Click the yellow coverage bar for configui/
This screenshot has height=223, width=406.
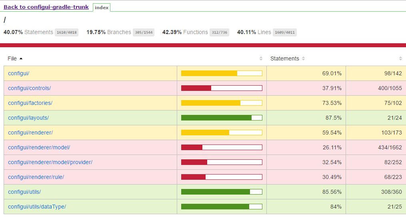222,73
